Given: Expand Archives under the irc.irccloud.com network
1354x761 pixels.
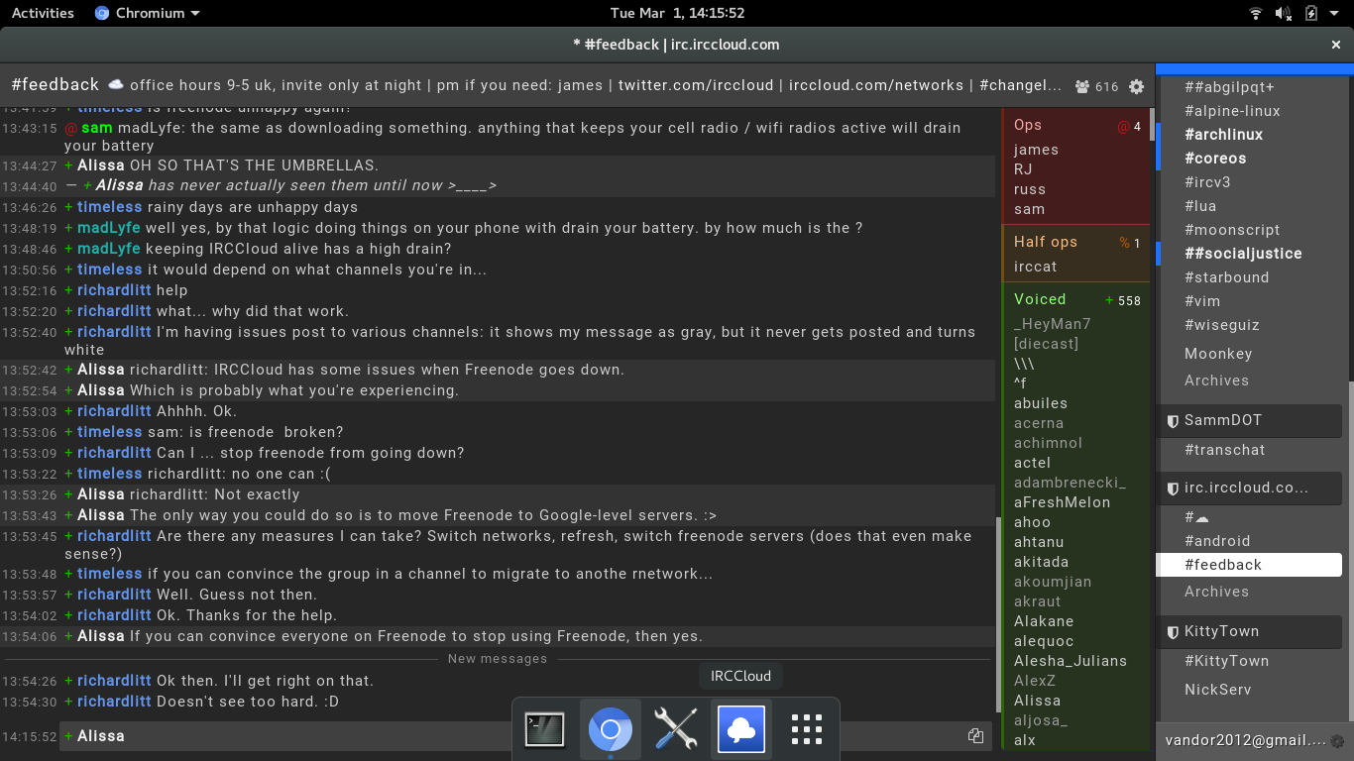Looking at the screenshot, I should pyautogui.click(x=1216, y=592).
